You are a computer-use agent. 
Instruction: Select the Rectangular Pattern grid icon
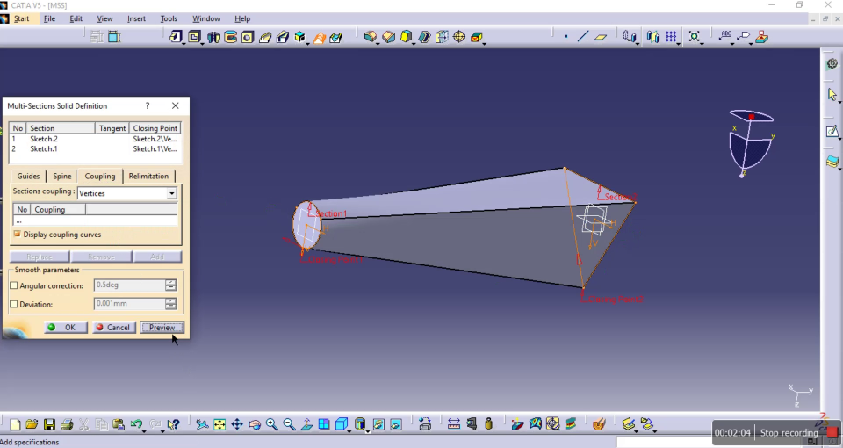(x=670, y=37)
